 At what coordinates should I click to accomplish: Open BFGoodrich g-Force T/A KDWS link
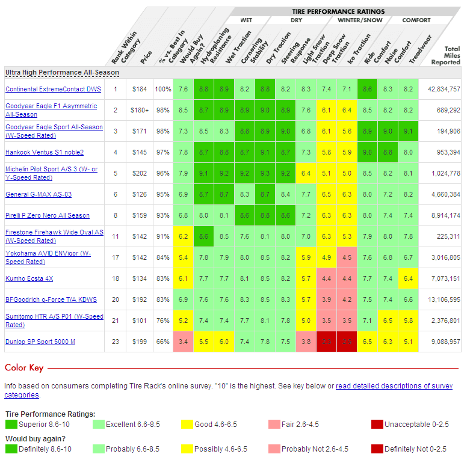point(51,299)
